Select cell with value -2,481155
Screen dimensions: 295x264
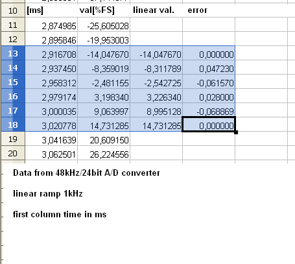104,82
